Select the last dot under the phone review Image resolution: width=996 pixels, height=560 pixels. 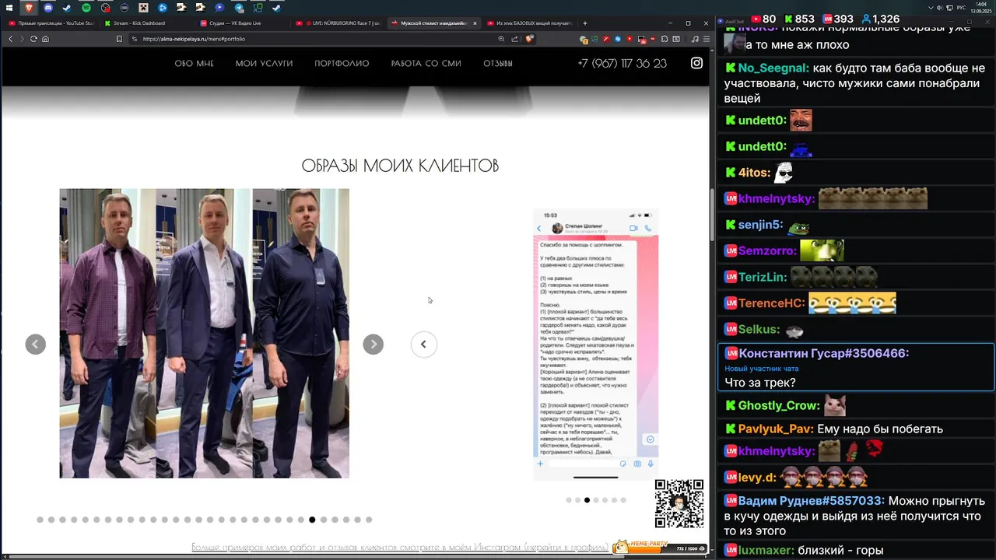pos(623,500)
